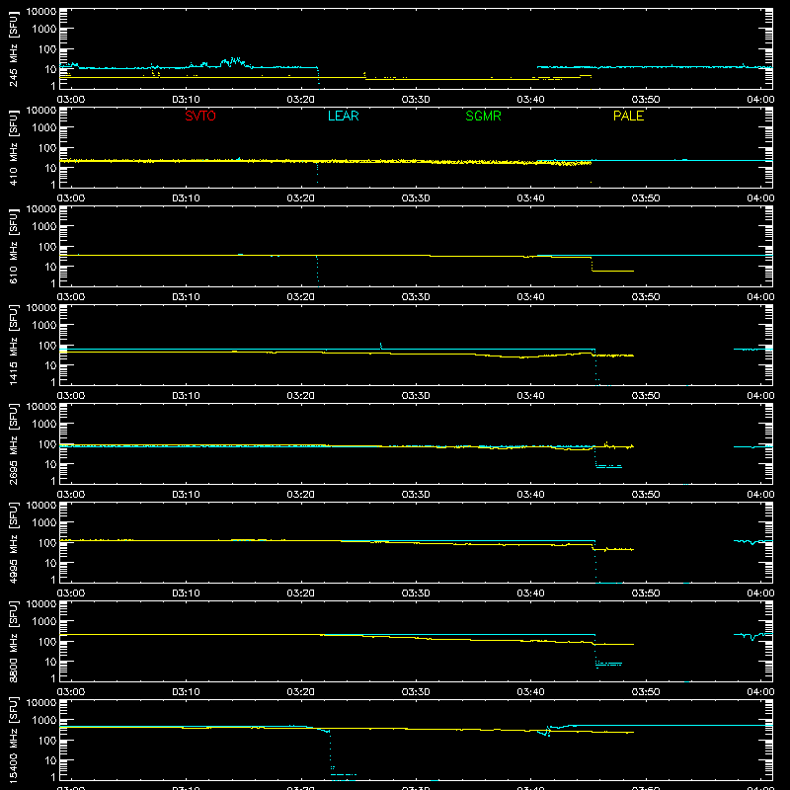
Task: Click the yellow PALE station label
Action: (628, 116)
